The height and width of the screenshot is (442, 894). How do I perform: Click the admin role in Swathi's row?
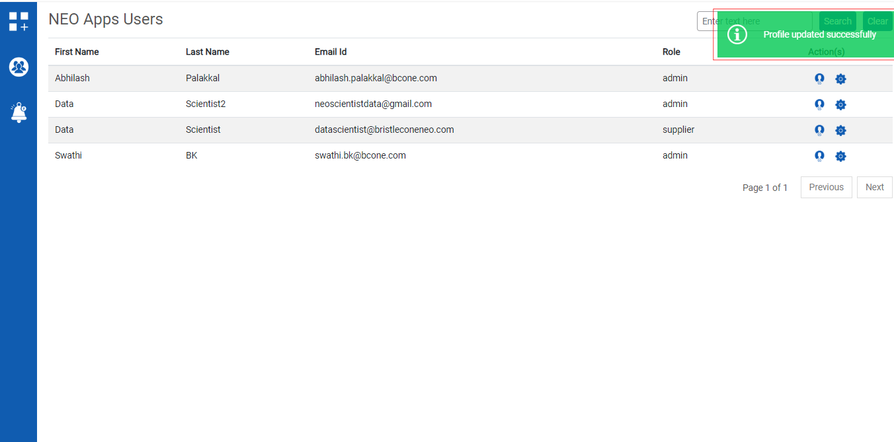click(x=675, y=155)
